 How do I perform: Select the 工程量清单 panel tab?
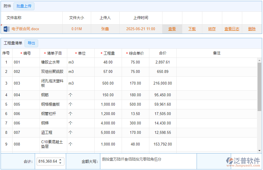coord(13,43)
